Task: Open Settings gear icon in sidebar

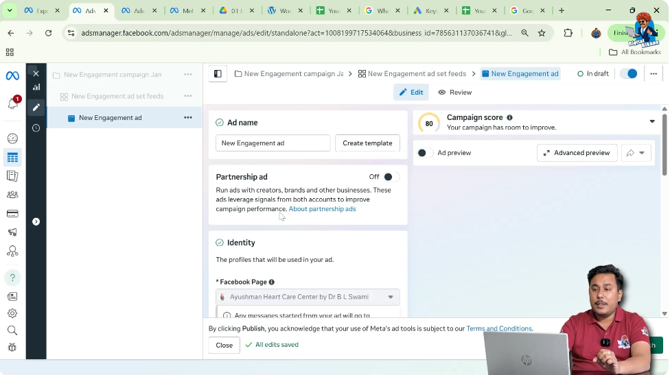Action: [12, 313]
